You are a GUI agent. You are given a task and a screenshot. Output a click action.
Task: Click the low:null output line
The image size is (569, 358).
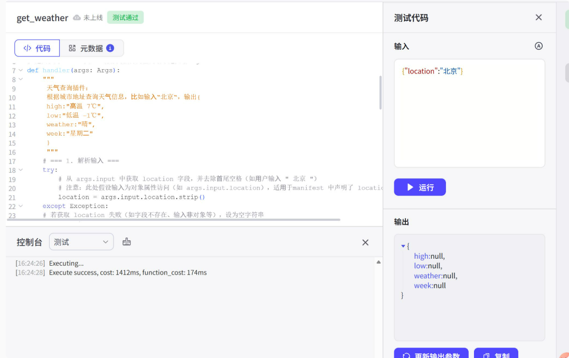tap(428, 266)
